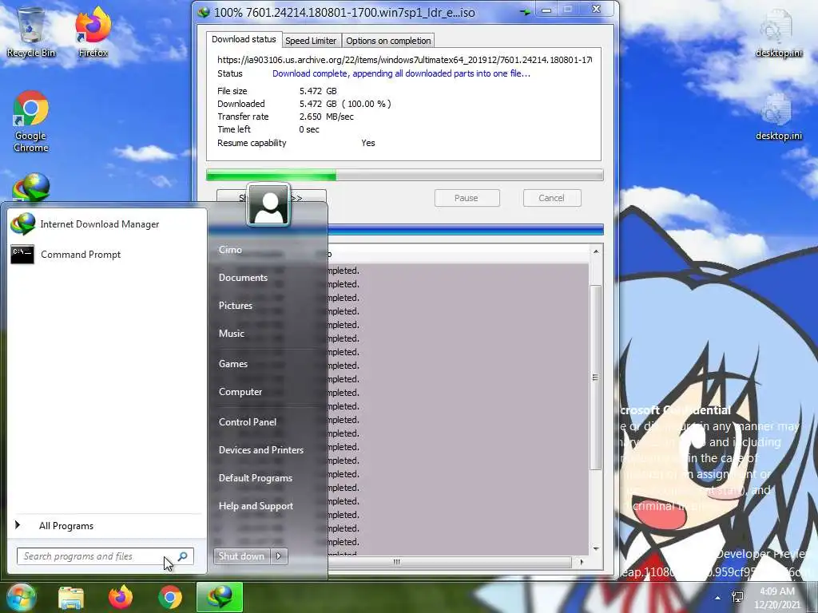The image size is (818, 613).
Task: Select lower desktop.ini file on desktop
Action: point(778,116)
